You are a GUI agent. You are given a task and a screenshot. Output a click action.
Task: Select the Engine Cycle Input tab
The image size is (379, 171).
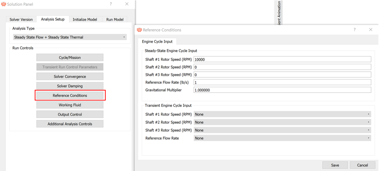[x=157, y=41]
